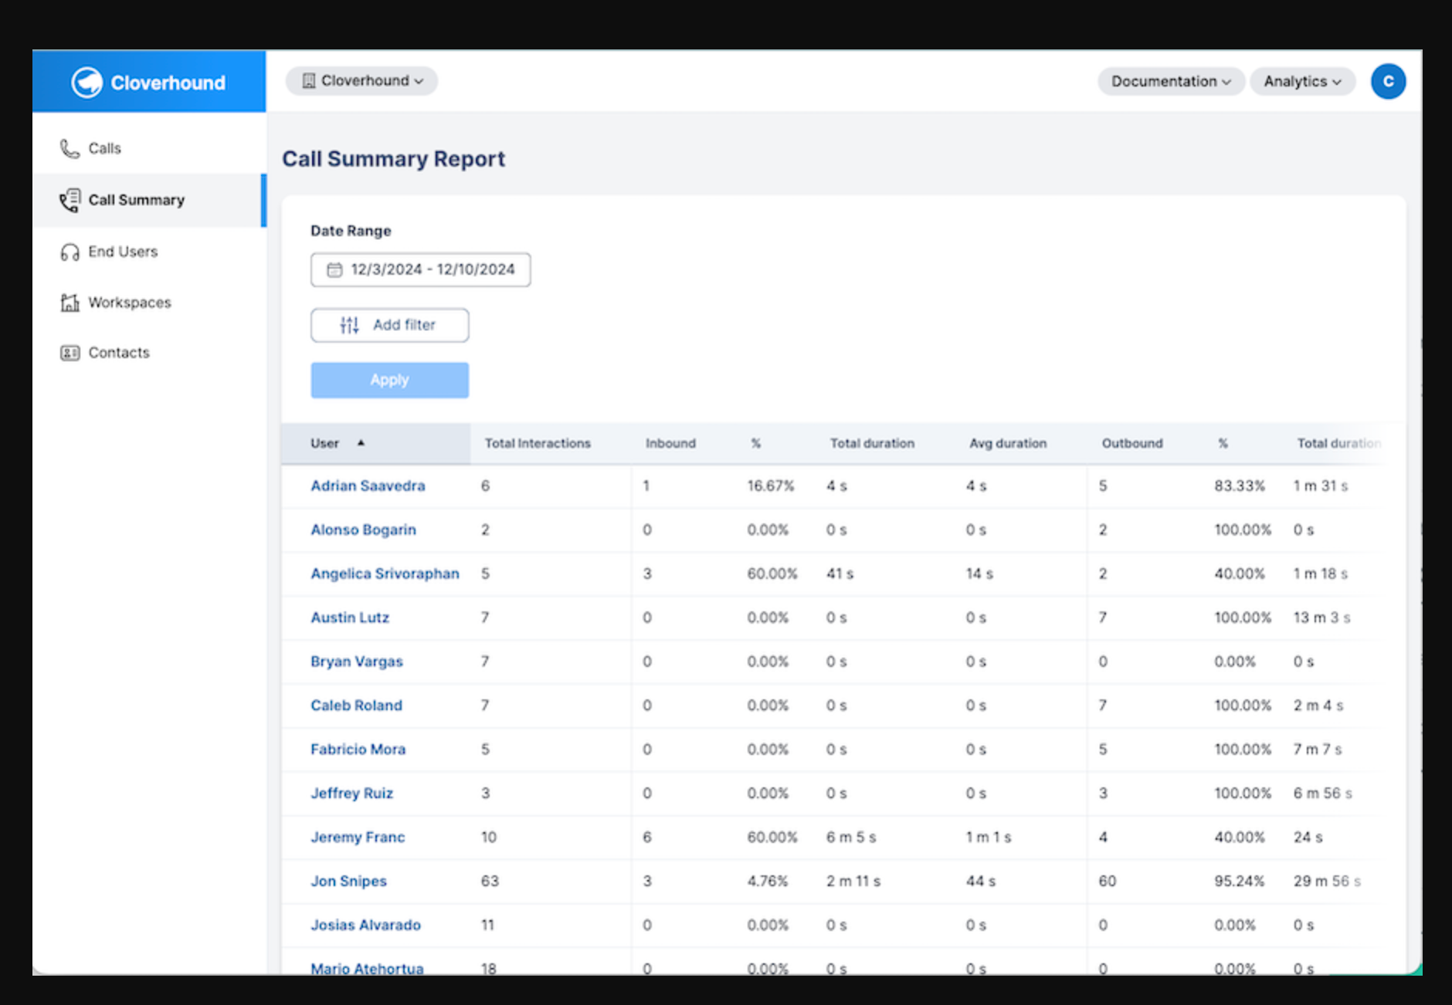Viewport: 1452px width, 1005px height.
Task: Open the End Users section
Action: (x=150, y=252)
